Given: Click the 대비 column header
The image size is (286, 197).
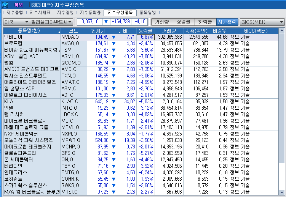Looking at the screenshot, I should pos(123,31).
